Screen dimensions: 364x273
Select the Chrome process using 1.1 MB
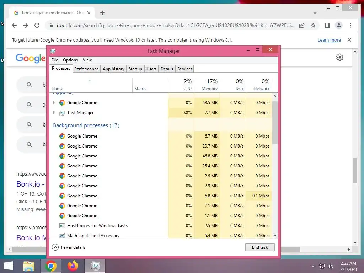pyautogui.click(x=160, y=216)
